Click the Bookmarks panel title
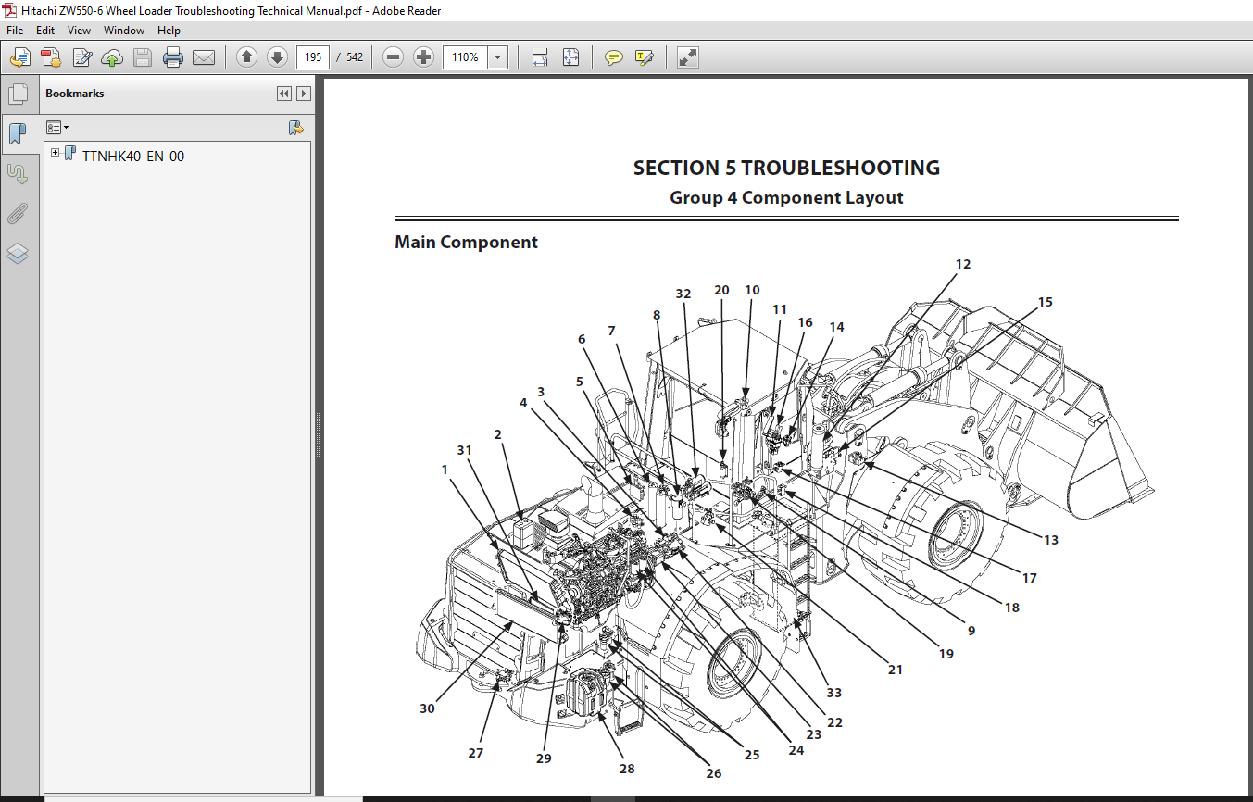The width and height of the screenshot is (1253, 802). tap(75, 94)
